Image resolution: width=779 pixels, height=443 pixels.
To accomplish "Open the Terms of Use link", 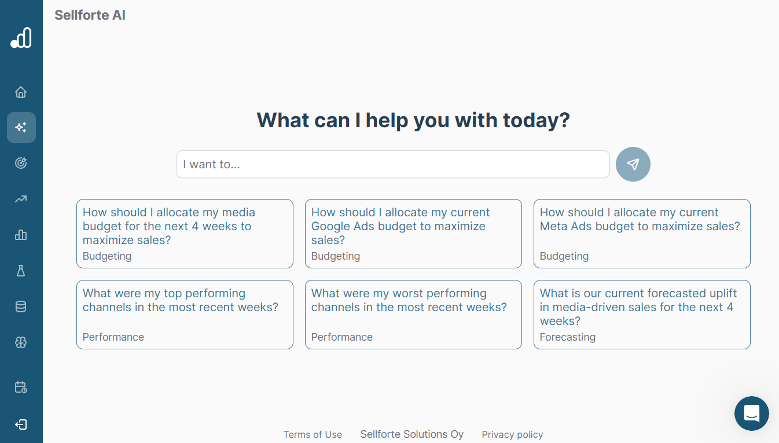I will [313, 434].
